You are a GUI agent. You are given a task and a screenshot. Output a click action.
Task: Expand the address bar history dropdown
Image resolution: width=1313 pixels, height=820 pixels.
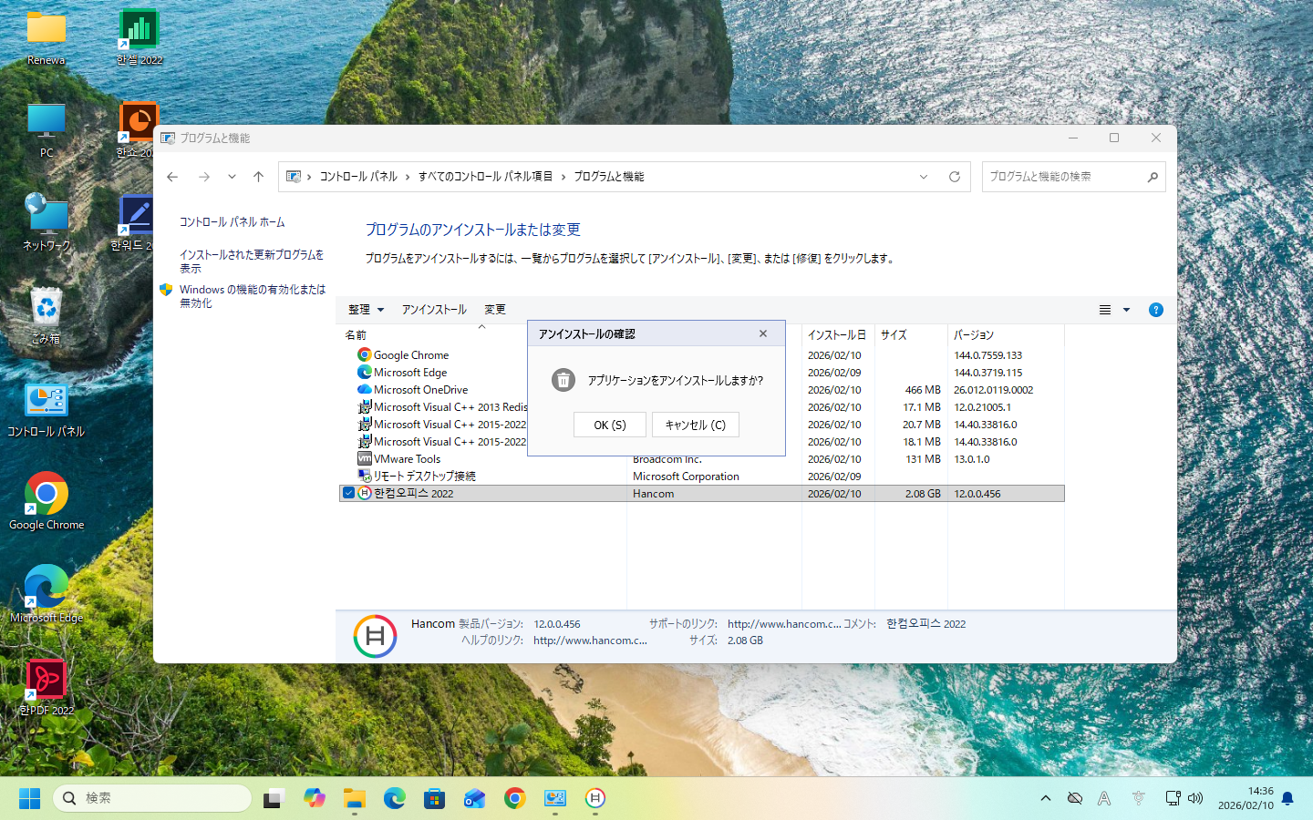pyautogui.click(x=924, y=177)
